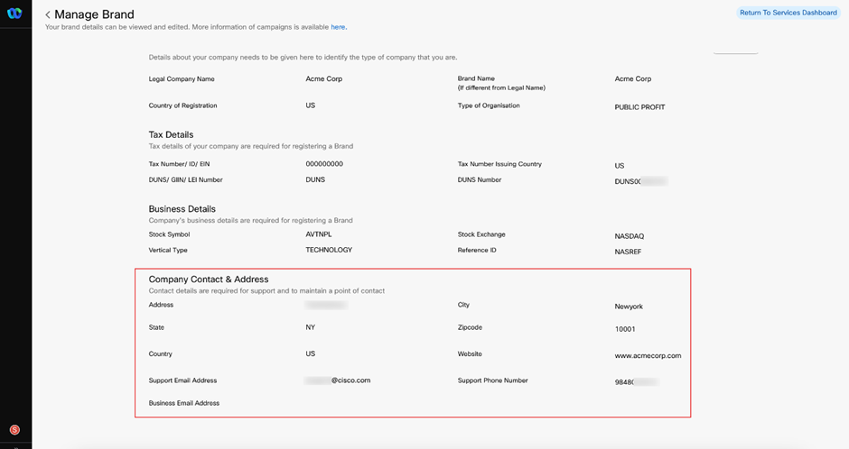Click the Zipcode label
This screenshot has height=449, width=849.
470,327
